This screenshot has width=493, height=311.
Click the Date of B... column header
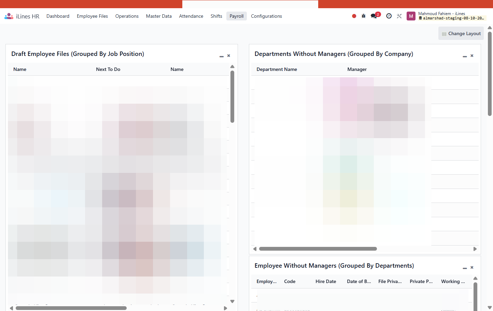359,281
